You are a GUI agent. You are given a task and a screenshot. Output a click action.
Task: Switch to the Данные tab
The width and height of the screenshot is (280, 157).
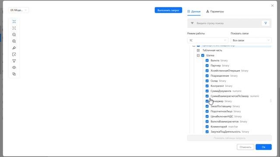pyautogui.click(x=194, y=11)
